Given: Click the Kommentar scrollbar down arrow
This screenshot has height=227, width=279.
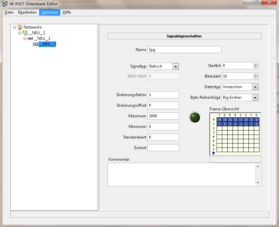Looking at the screenshot, I should pyautogui.click(x=258, y=183).
